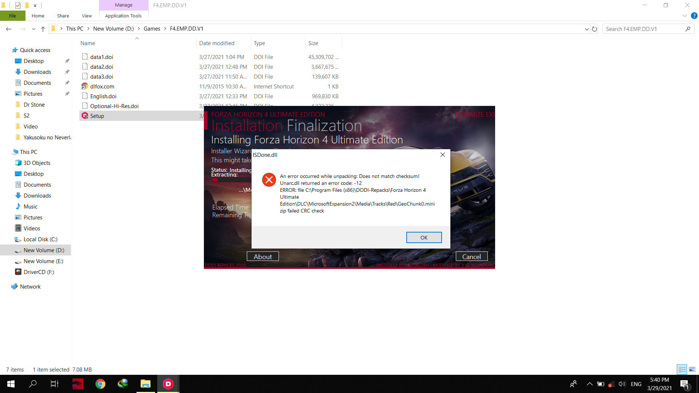
Task: Click the refresh button beside address bar
Action: (595, 29)
